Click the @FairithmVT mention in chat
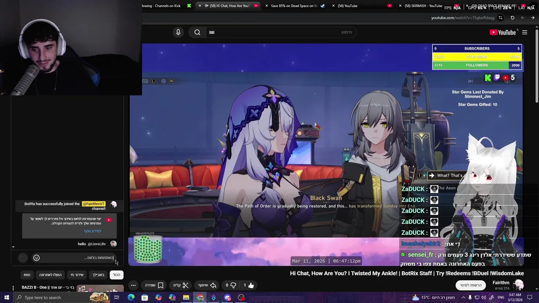The image size is (539, 303). (x=93, y=204)
